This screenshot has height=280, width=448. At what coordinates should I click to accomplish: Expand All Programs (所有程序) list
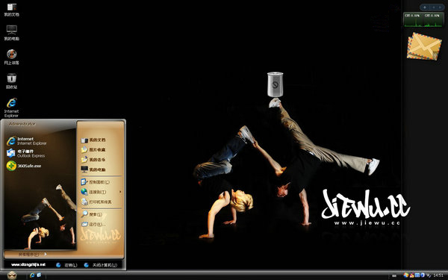(x=32, y=254)
